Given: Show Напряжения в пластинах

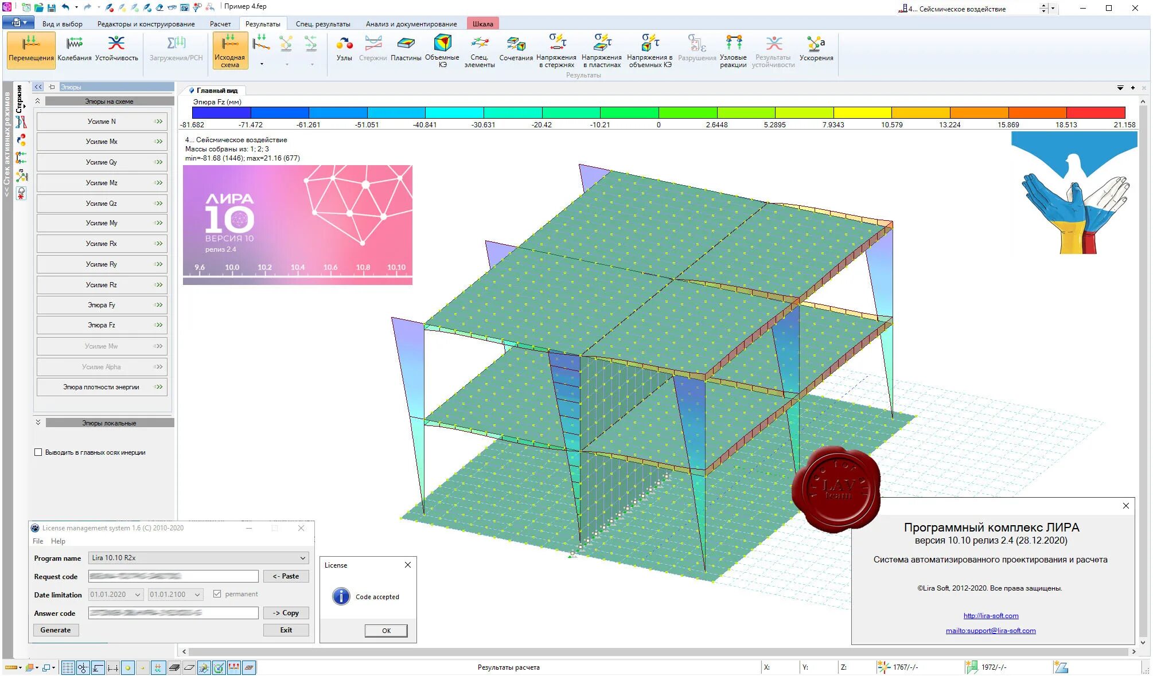Looking at the screenshot, I should tap(602, 50).
